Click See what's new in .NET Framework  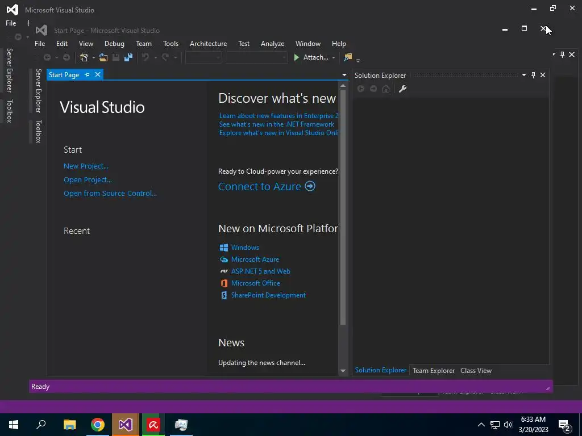[x=277, y=124]
